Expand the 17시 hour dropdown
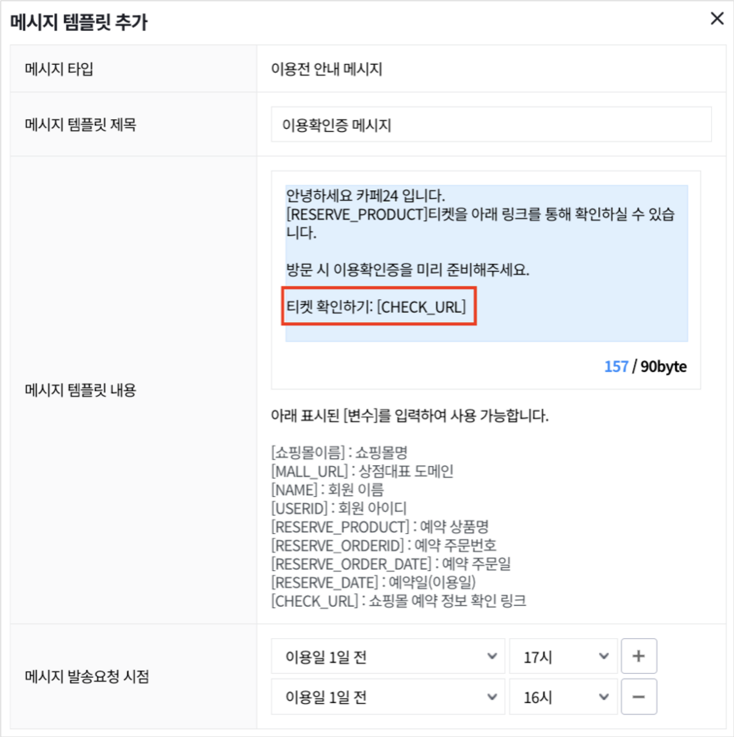734x737 pixels. pos(563,656)
